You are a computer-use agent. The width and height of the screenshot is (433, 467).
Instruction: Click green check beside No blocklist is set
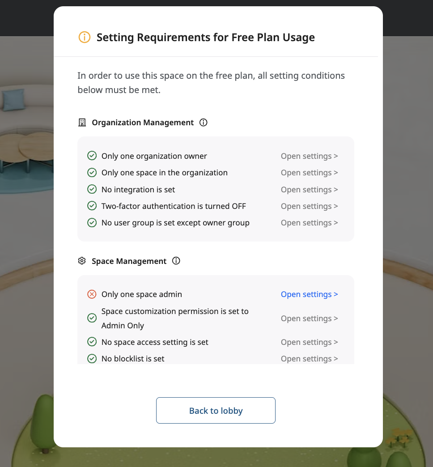tap(92, 359)
